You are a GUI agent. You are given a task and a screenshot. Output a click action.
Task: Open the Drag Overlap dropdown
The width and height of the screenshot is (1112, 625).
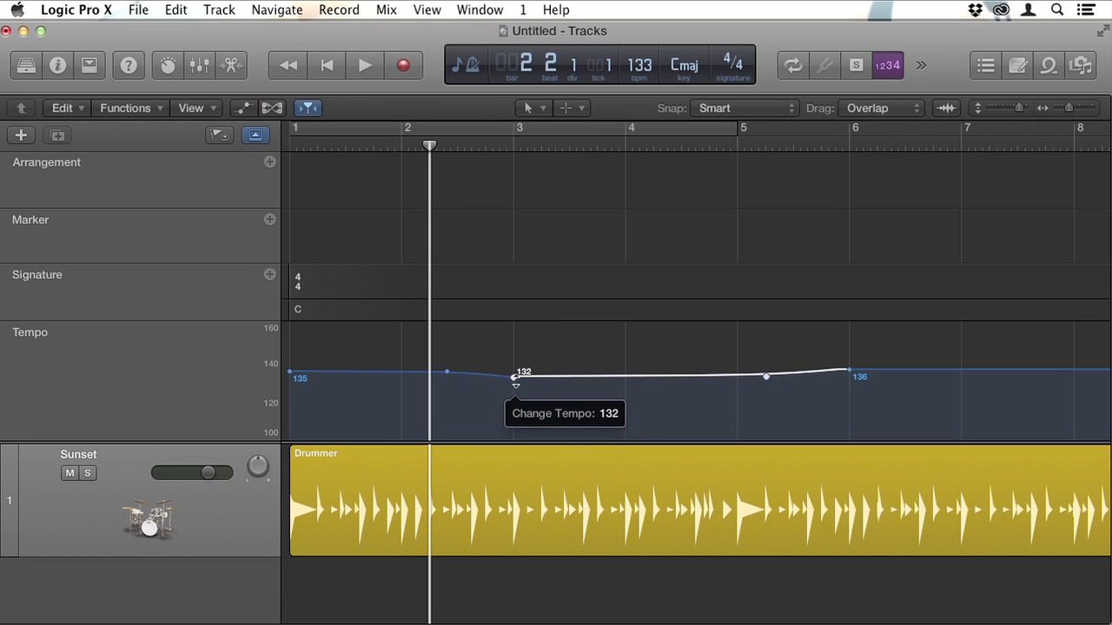click(x=881, y=108)
